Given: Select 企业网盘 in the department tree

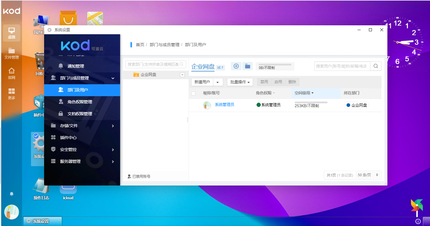Looking at the screenshot, I should click(156, 75).
